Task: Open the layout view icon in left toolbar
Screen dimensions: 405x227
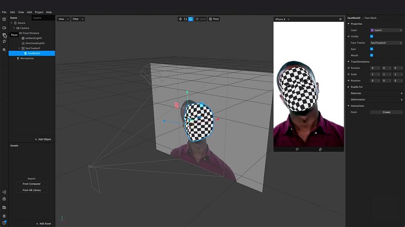Action: coord(4,19)
